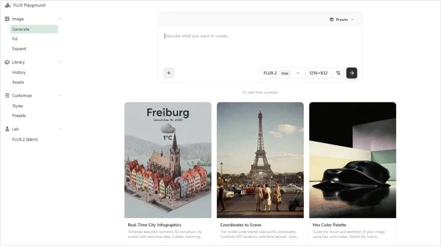This screenshot has height=246, width=441.
Task: Open the Presets dropdown in prompt box
Action: click(342, 20)
